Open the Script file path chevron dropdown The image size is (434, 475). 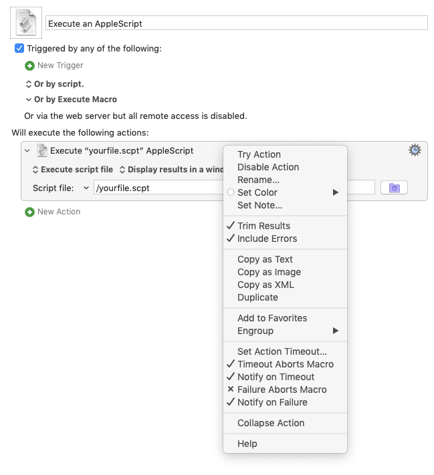[86, 188]
